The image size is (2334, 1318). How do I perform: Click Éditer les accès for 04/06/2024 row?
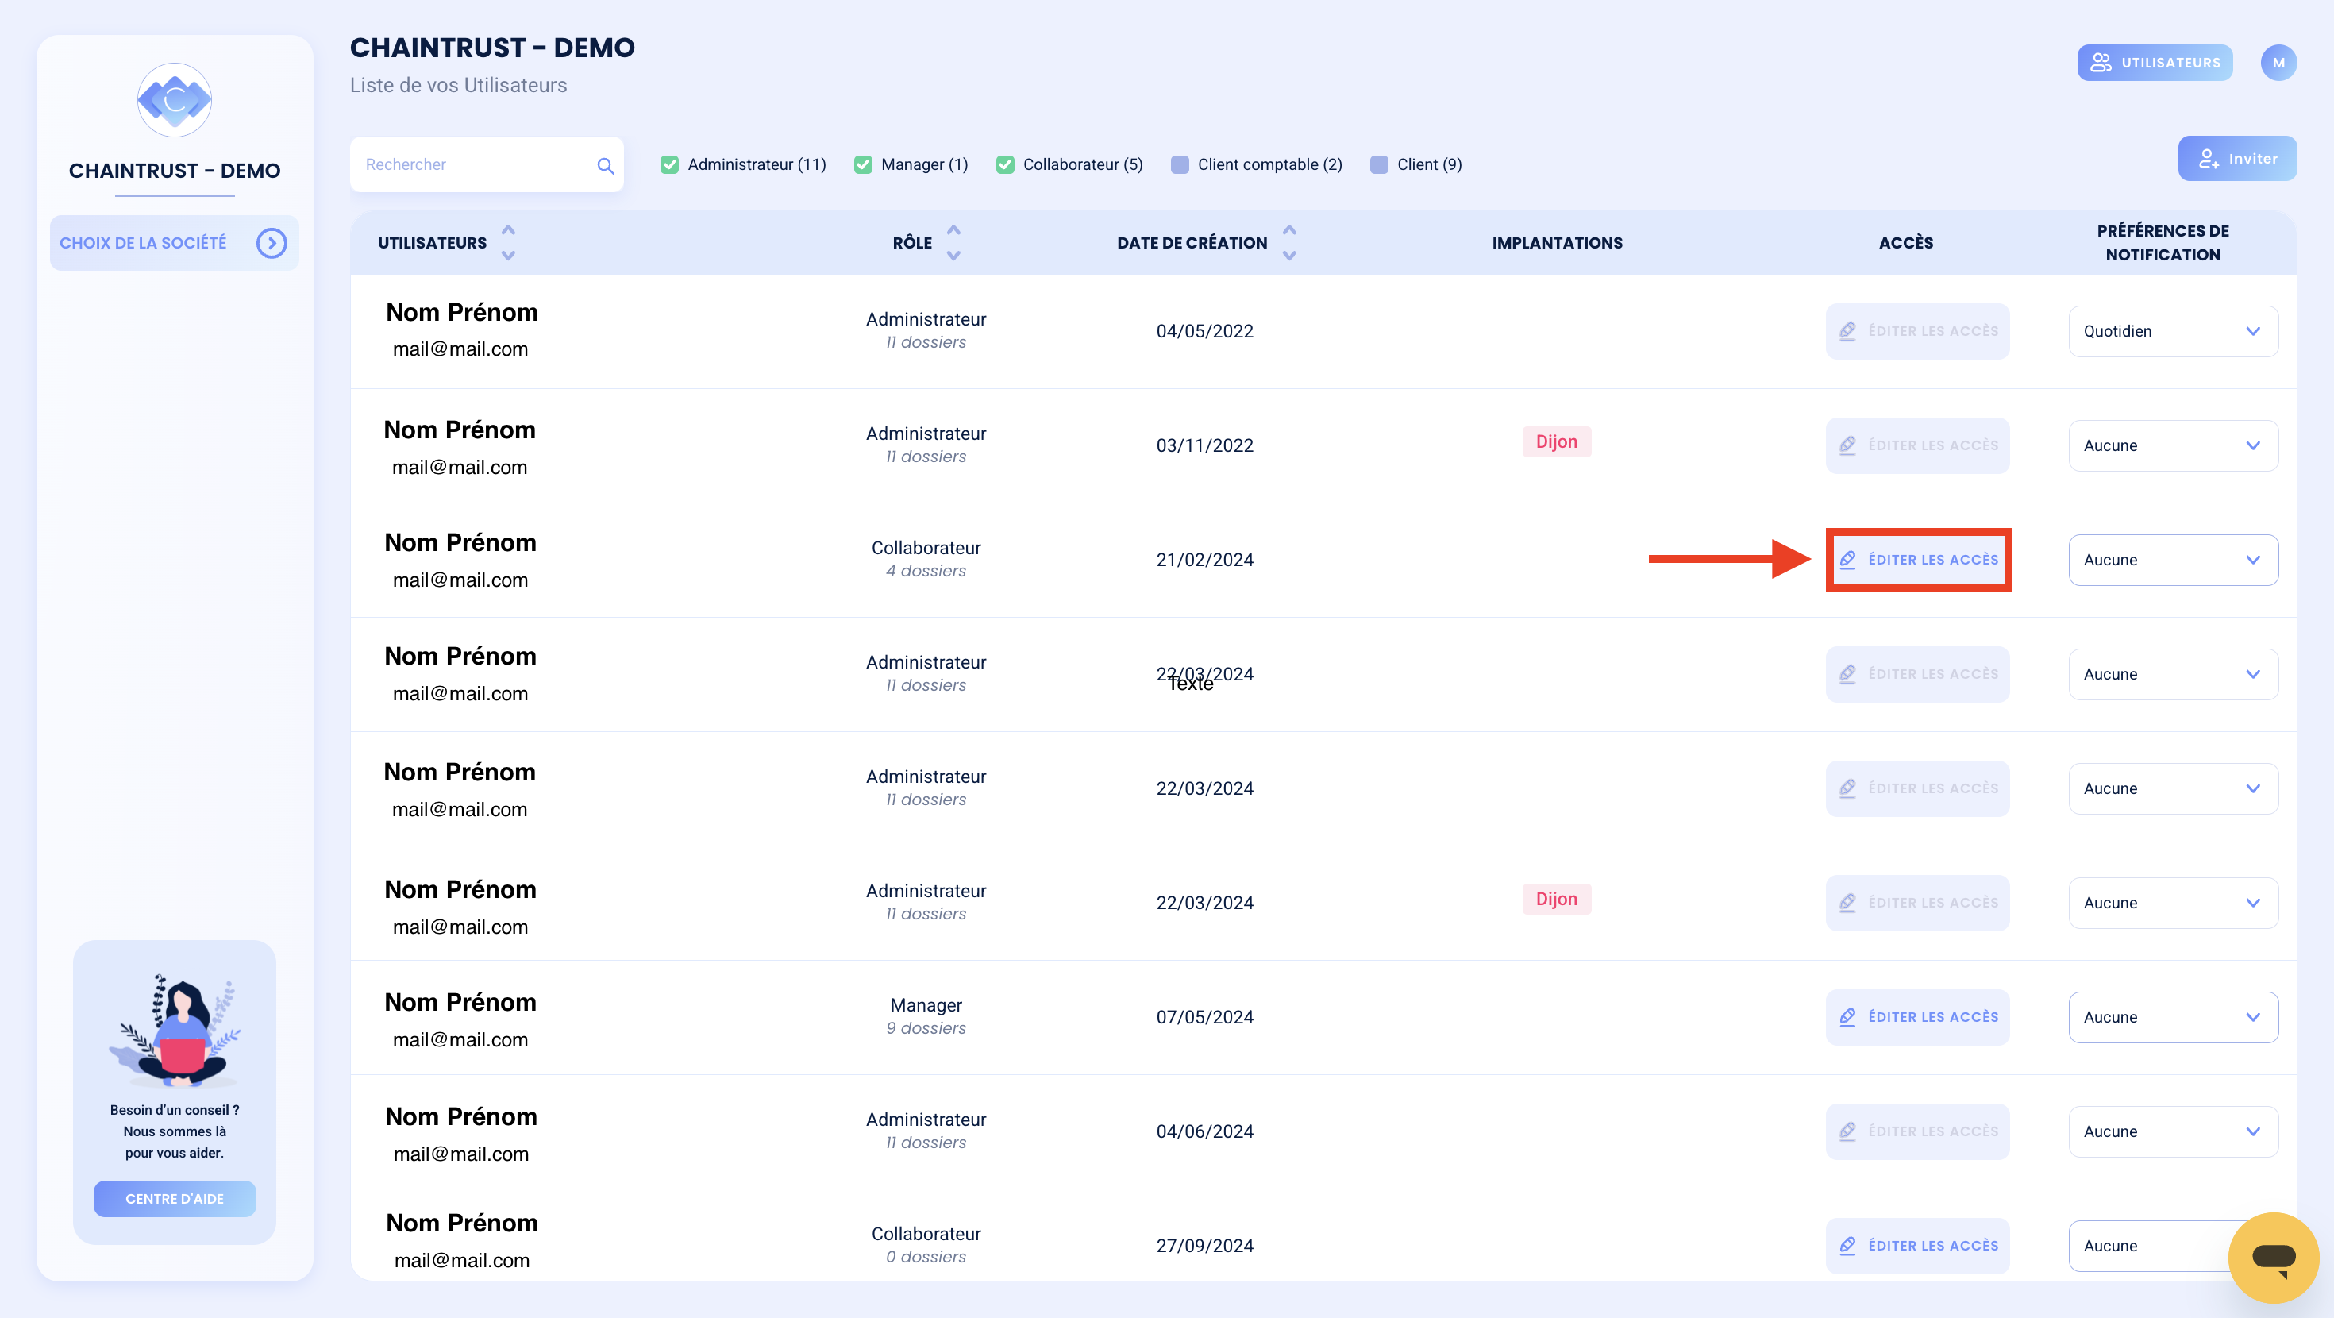click(x=1918, y=1131)
